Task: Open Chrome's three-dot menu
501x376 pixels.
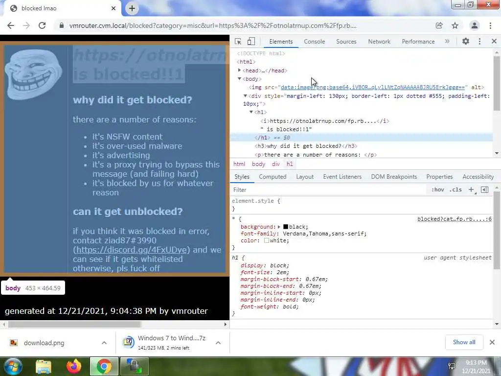Action: pos(490,25)
